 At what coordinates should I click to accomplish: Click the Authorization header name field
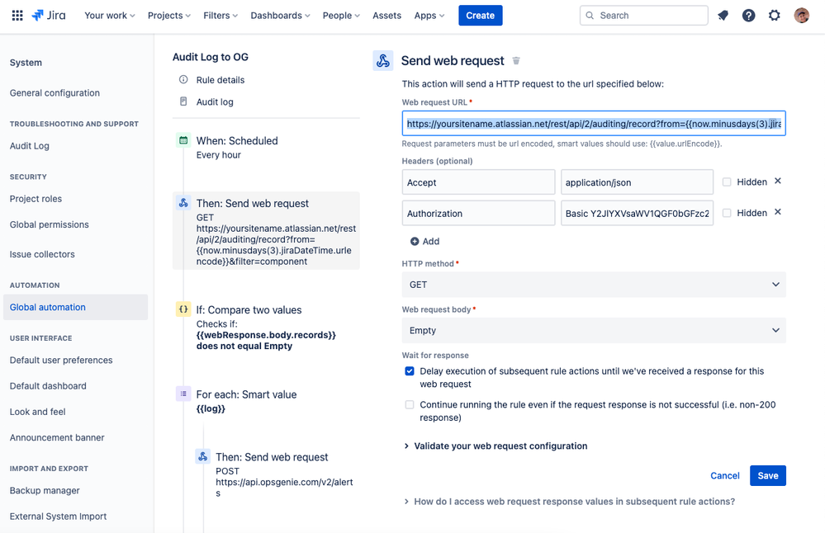(x=478, y=213)
